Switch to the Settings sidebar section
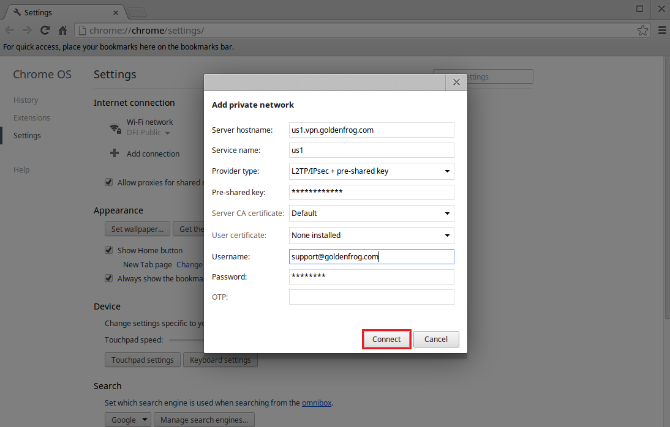Screen dimensions: 670x427 pos(27,135)
